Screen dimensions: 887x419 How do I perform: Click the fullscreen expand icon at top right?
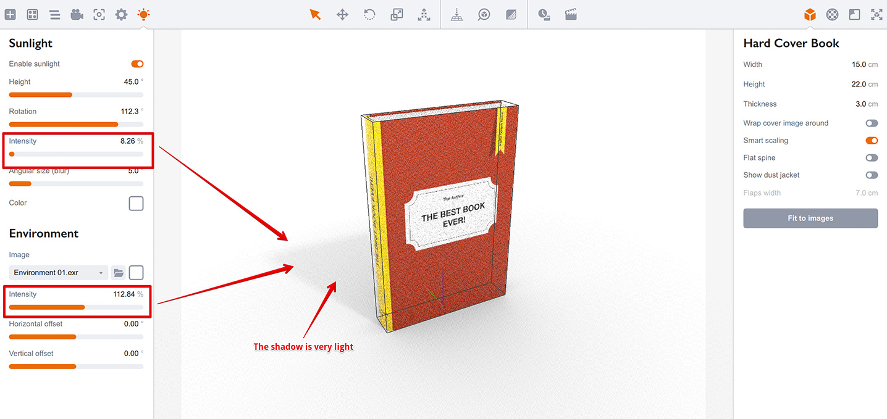pos(876,14)
